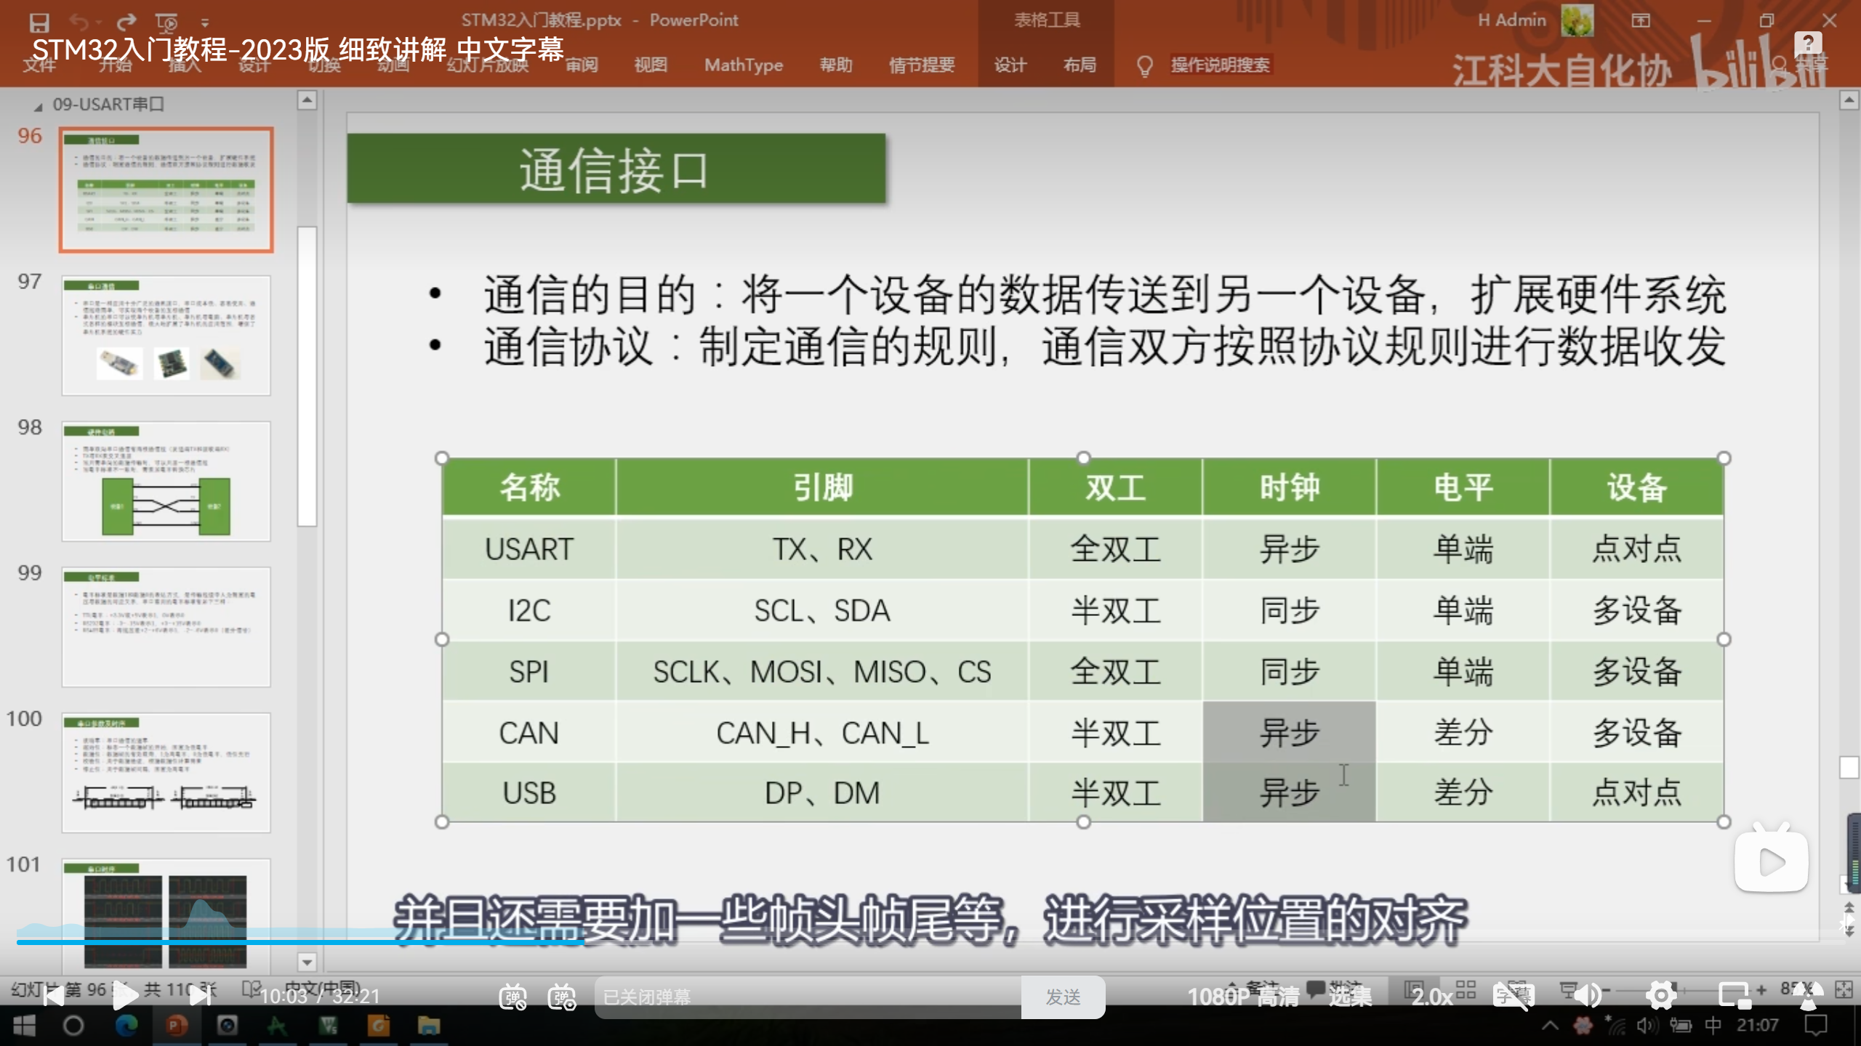Go to previous video episode
This screenshot has height=1046, width=1861.
pos(52,996)
